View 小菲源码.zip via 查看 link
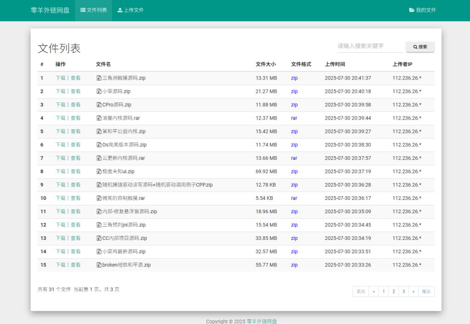The width and height of the screenshot is (470, 324). [76, 91]
